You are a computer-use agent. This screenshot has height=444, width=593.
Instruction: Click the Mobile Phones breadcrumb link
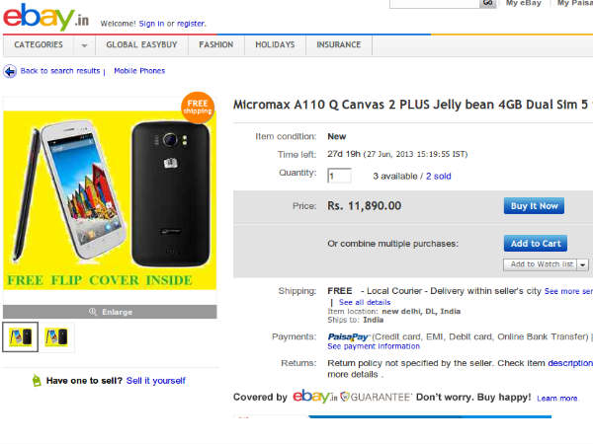pos(139,71)
